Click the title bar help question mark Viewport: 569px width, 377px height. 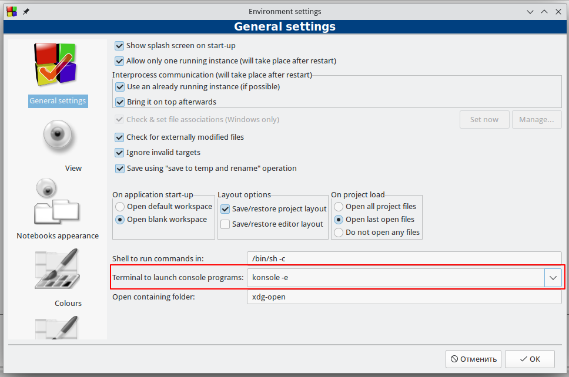point(529,11)
